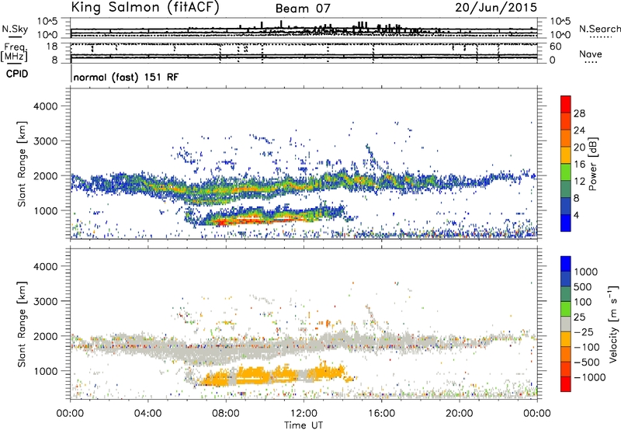The height and width of the screenshot is (430, 621).
Task: Click the 'CPID' label
Action: (17, 74)
